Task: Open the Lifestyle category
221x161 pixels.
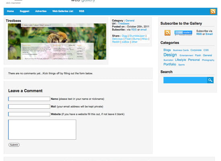Action: [180, 60]
